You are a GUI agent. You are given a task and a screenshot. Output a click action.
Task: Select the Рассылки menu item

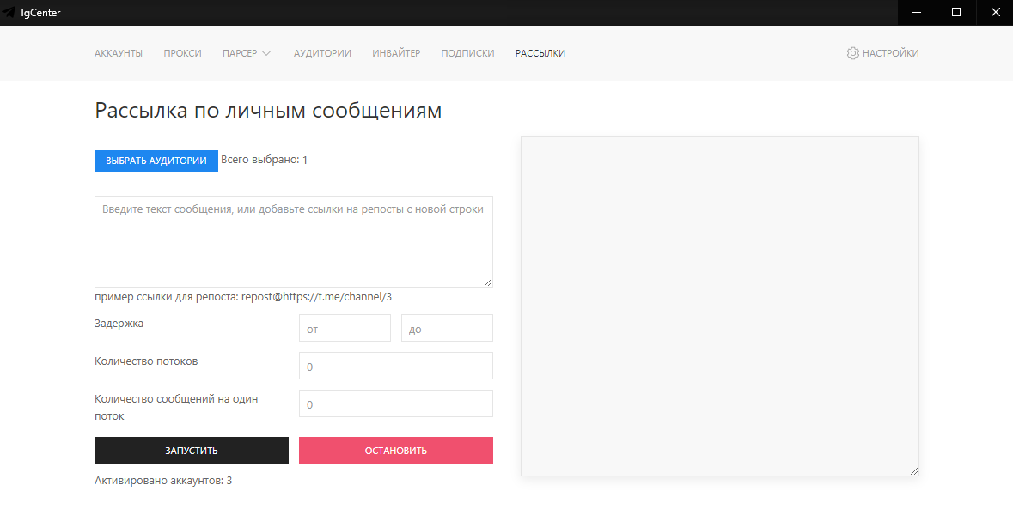tap(540, 53)
